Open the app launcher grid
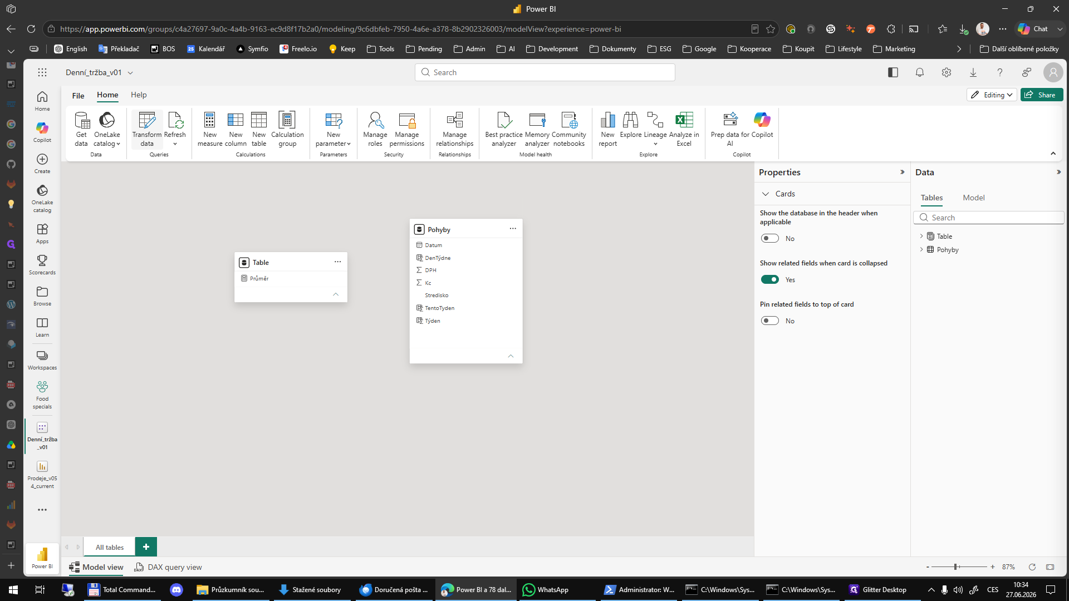The width and height of the screenshot is (1069, 601). (x=42, y=72)
